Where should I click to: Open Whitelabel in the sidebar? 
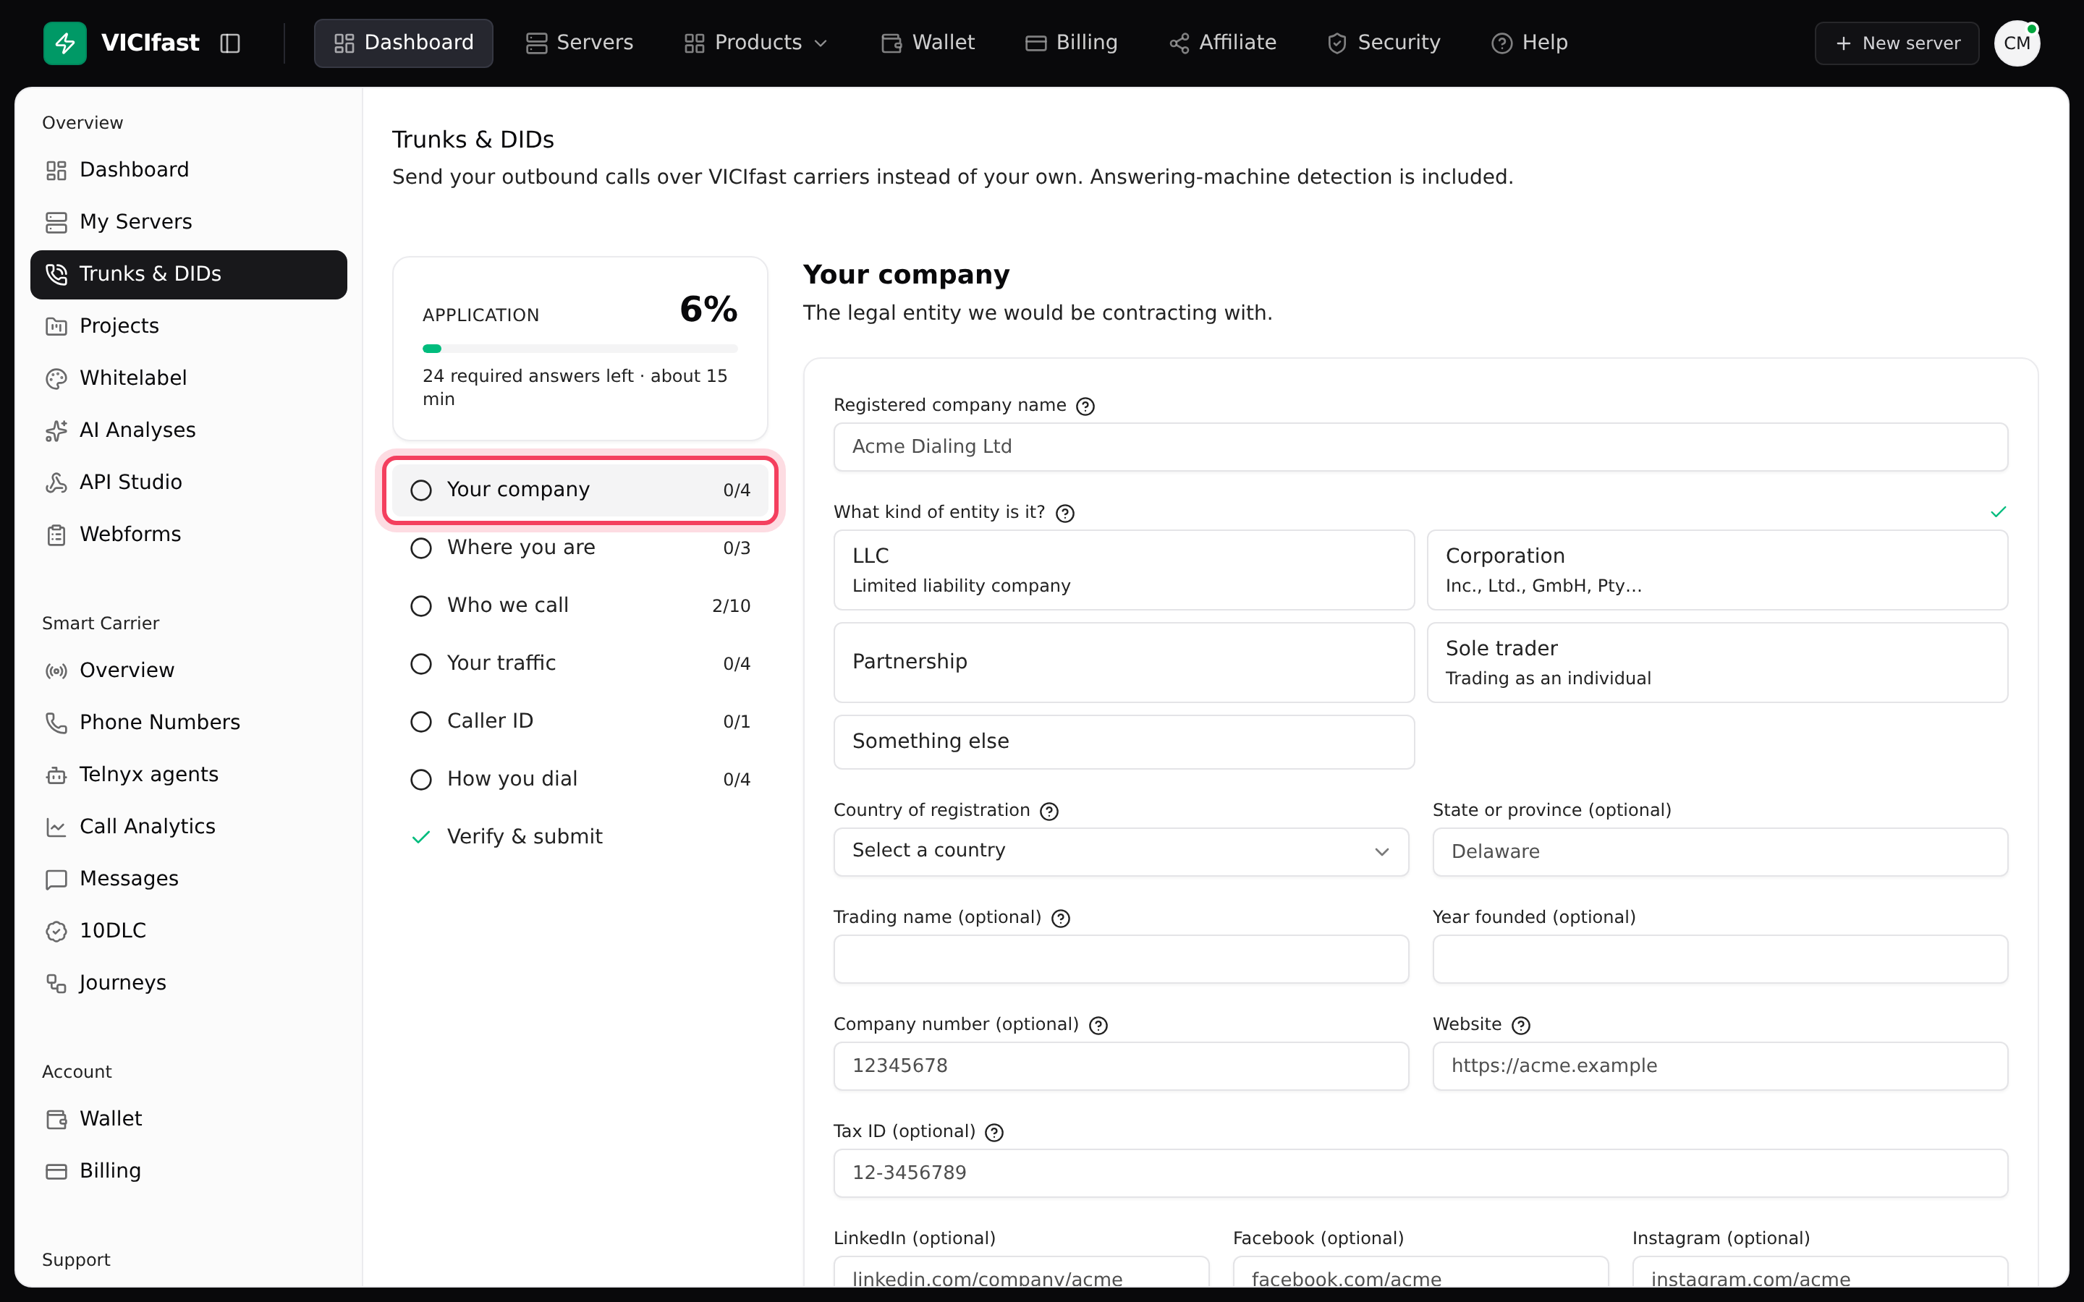pos(189,378)
